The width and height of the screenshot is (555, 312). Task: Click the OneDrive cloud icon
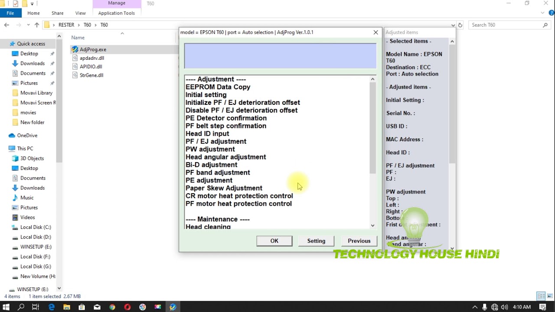tap(12, 136)
